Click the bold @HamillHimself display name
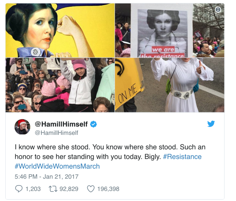The height and width of the screenshot is (201, 236). [x=61, y=124]
